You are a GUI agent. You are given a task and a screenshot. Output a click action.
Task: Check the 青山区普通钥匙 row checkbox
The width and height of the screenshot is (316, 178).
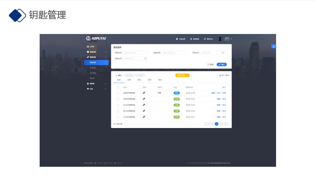point(118,111)
